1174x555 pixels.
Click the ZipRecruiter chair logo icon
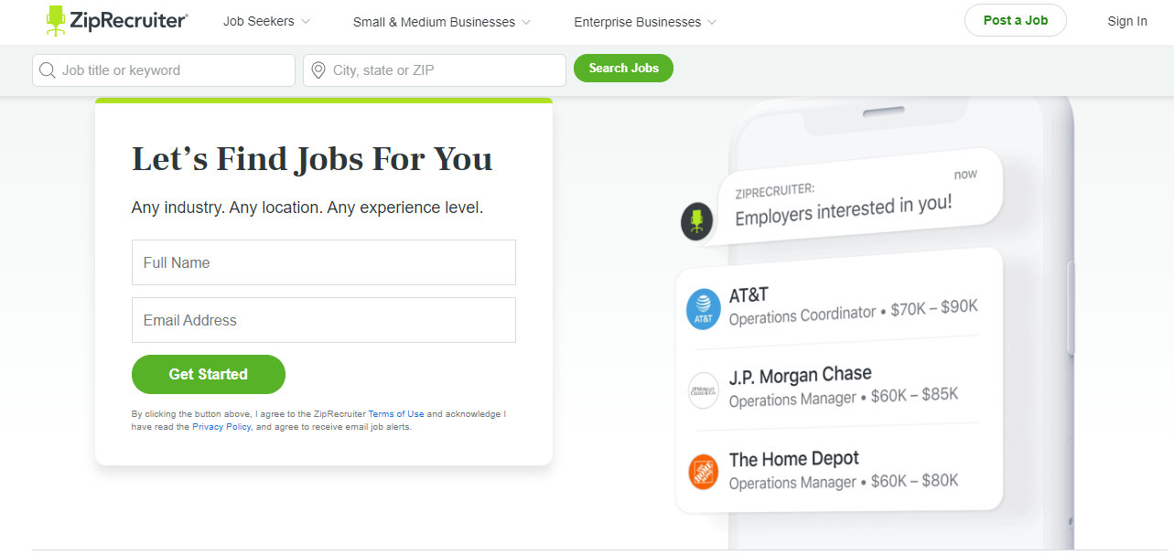point(55,20)
